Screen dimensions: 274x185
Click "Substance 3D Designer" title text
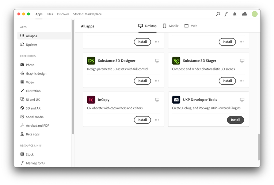[117, 61]
